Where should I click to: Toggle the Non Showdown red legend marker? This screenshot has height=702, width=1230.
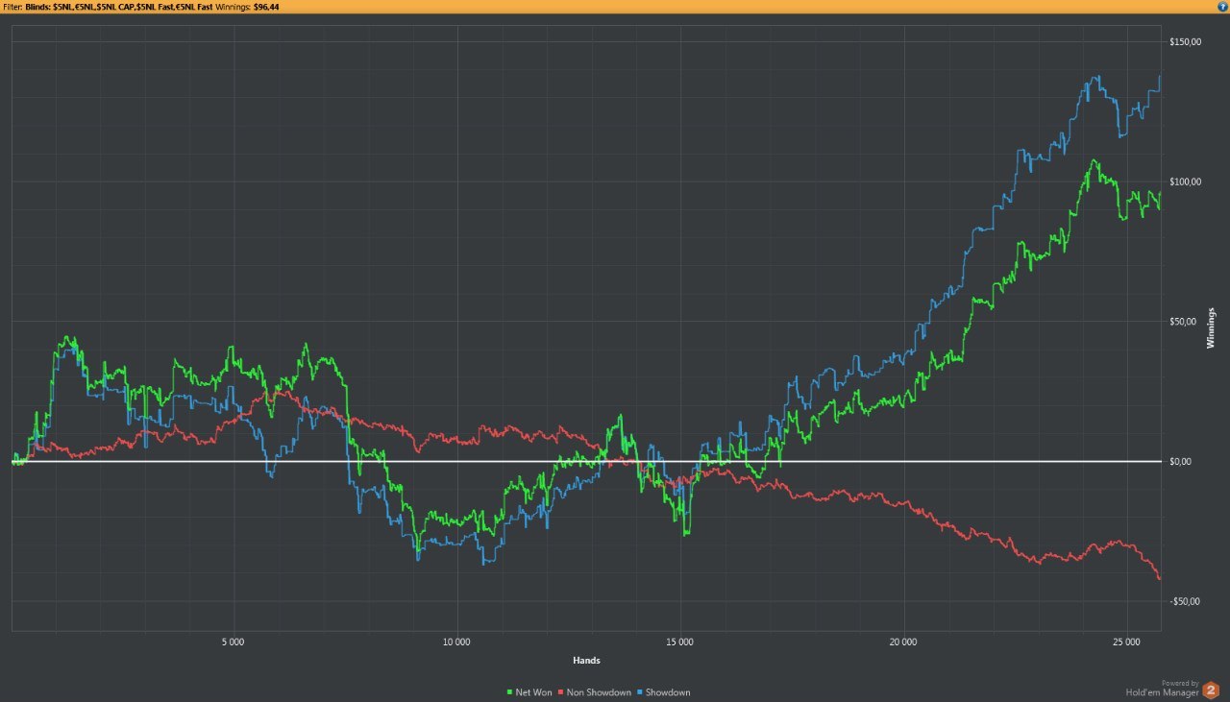560,692
